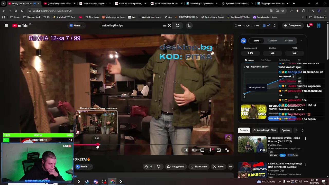Expand 'Views over time' dropdown
This screenshot has height=185, width=329.
pos(260,67)
